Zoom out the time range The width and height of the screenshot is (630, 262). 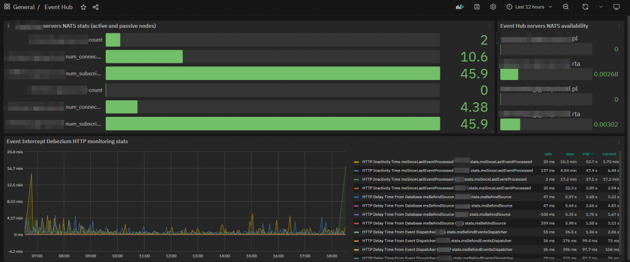pyautogui.click(x=566, y=7)
